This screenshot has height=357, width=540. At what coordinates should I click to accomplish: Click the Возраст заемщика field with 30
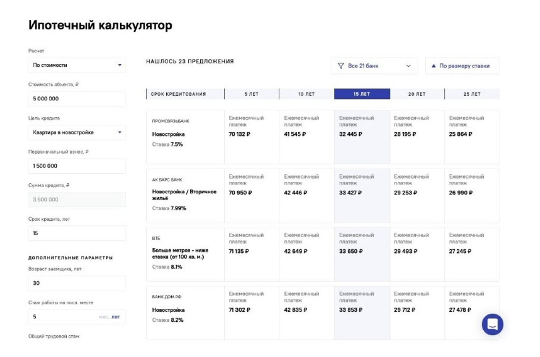pyautogui.click(x=77, y=283)
